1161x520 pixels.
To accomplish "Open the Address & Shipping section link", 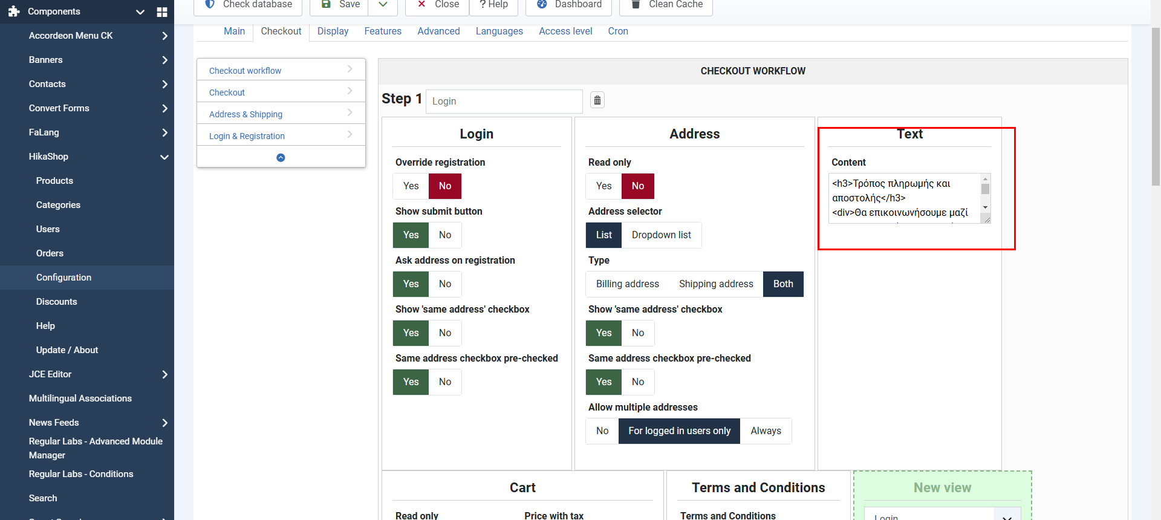I will 246,114.
